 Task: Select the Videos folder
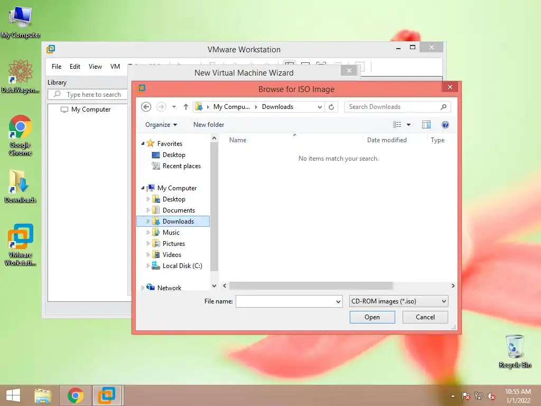point(166,254)
